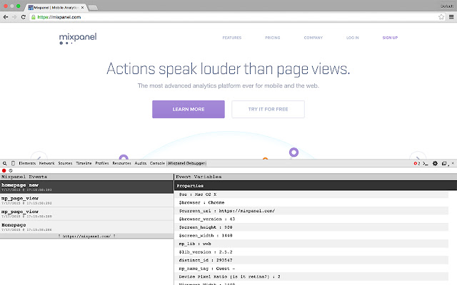Viewport: 457px width, 285px height.
Task: Select the Homepage event row
Action: (86, 227)
